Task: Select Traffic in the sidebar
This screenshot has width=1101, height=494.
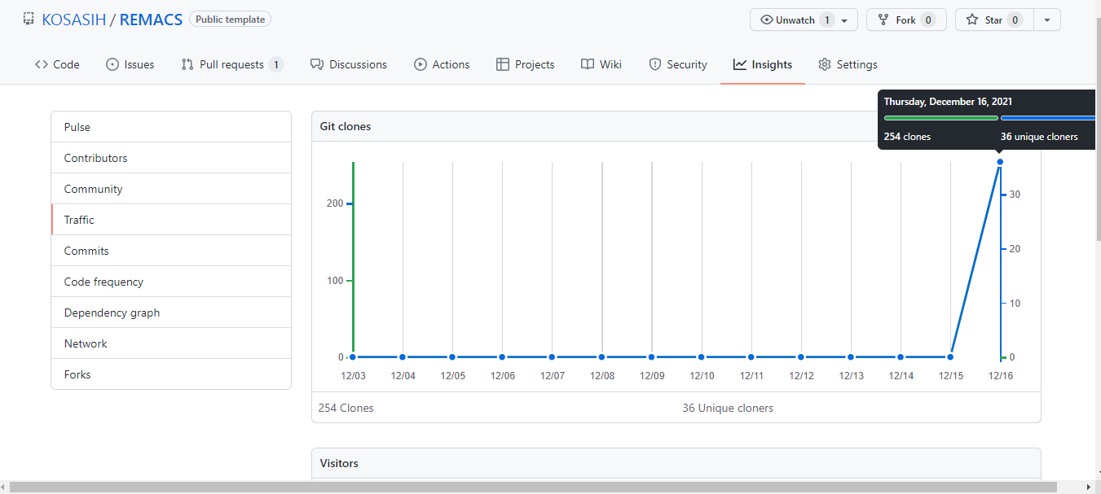Action: point(171,220)
